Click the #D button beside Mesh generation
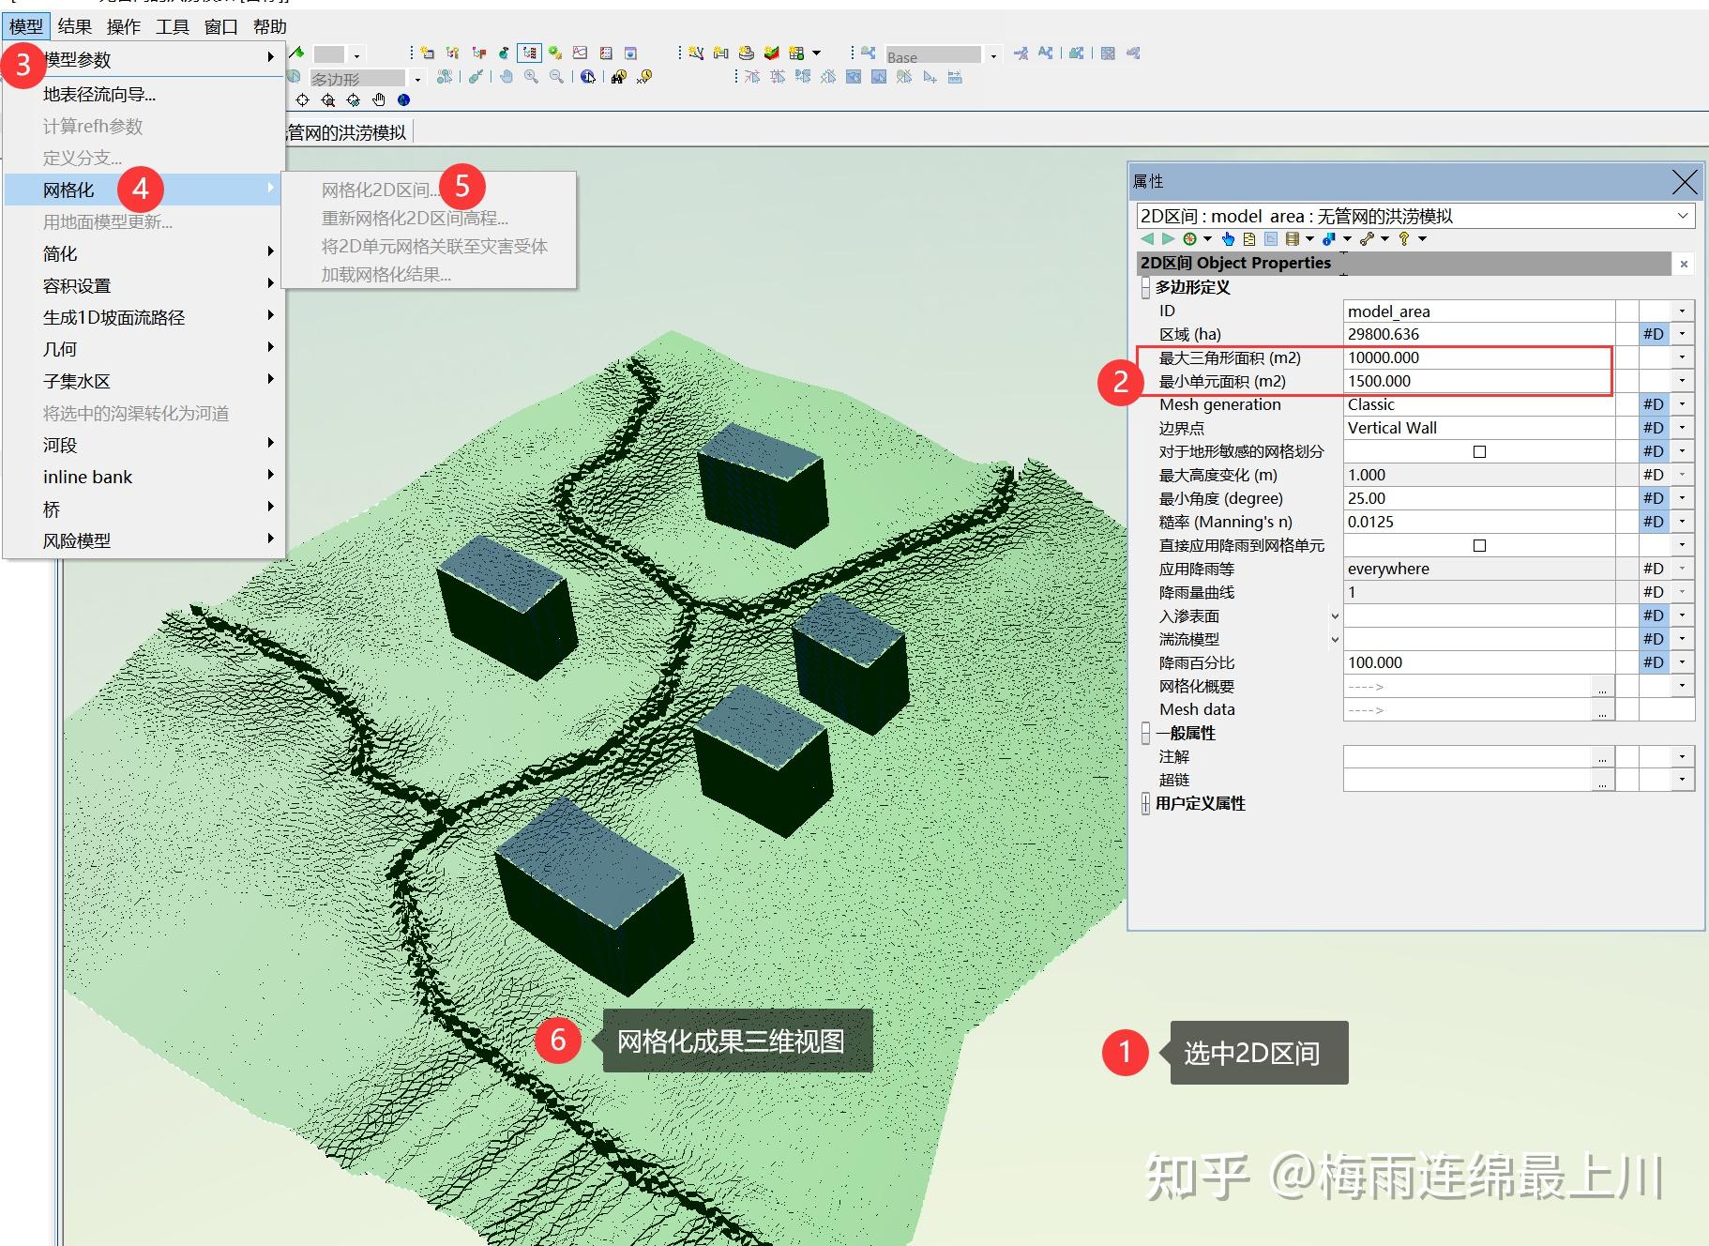The width and height of the screenshot is (1709, 1246). click(1654, 404)
